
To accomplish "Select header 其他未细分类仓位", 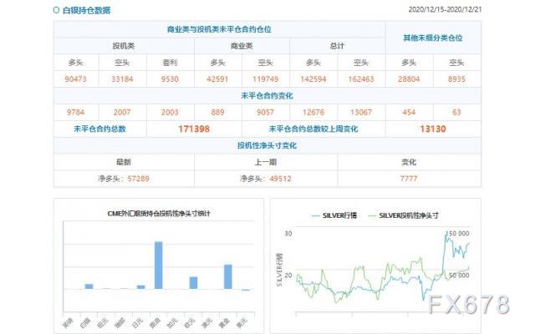I will pyautogui.click(x=433, y=38).
